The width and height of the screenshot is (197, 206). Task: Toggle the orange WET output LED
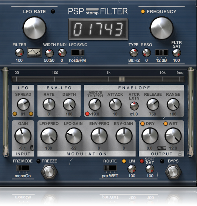165,123
